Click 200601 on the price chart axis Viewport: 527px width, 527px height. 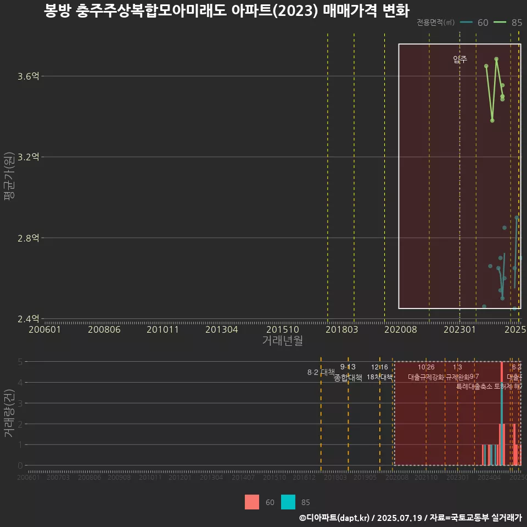click(44, 329)
